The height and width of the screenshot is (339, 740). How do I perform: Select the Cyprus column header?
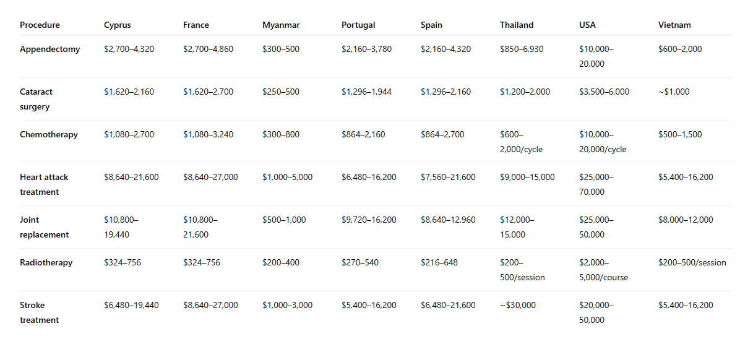(118, 25)
